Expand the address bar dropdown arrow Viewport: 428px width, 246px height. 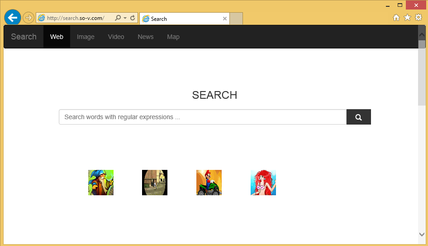125,18
